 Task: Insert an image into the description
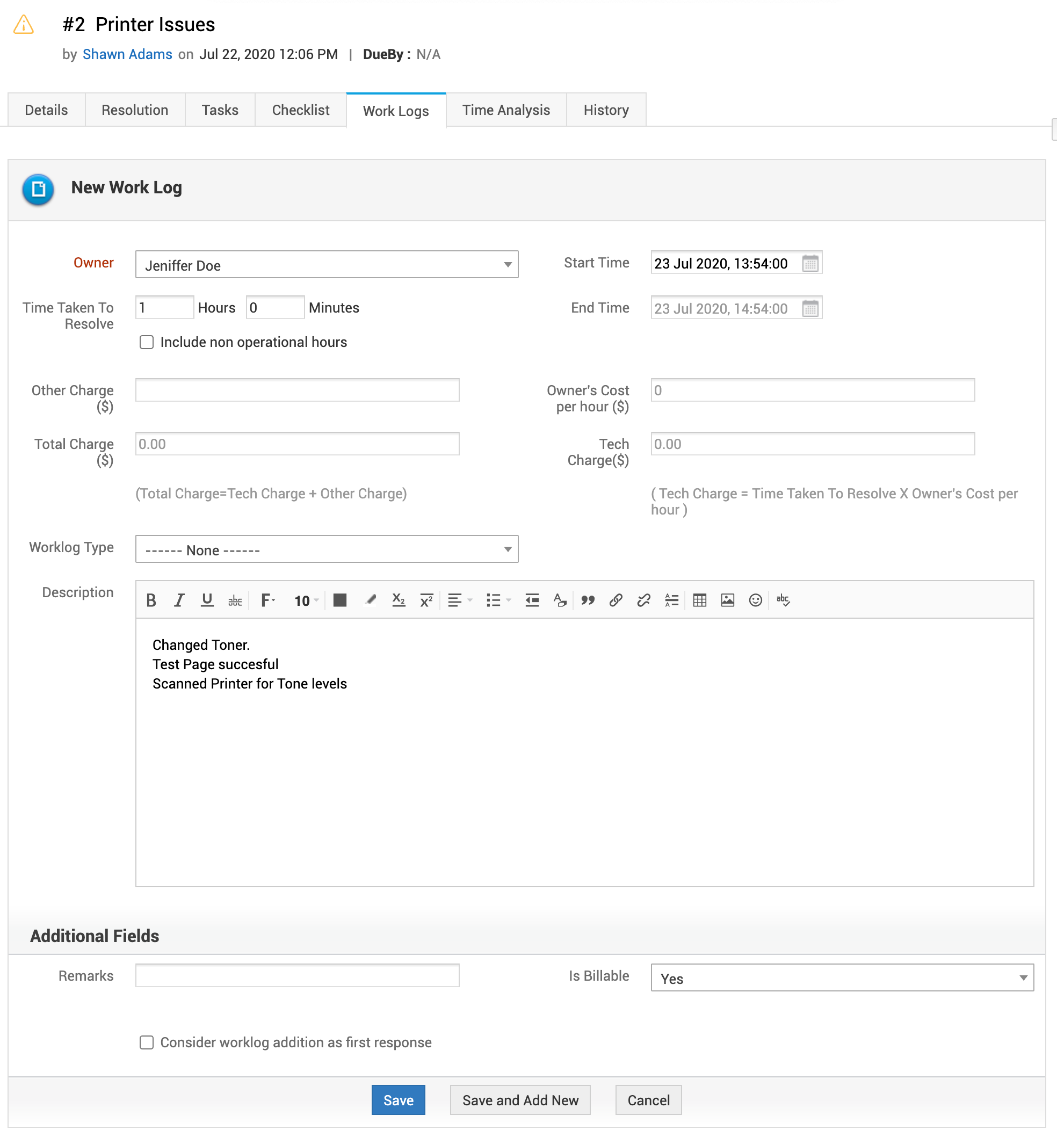pos(727,600)
